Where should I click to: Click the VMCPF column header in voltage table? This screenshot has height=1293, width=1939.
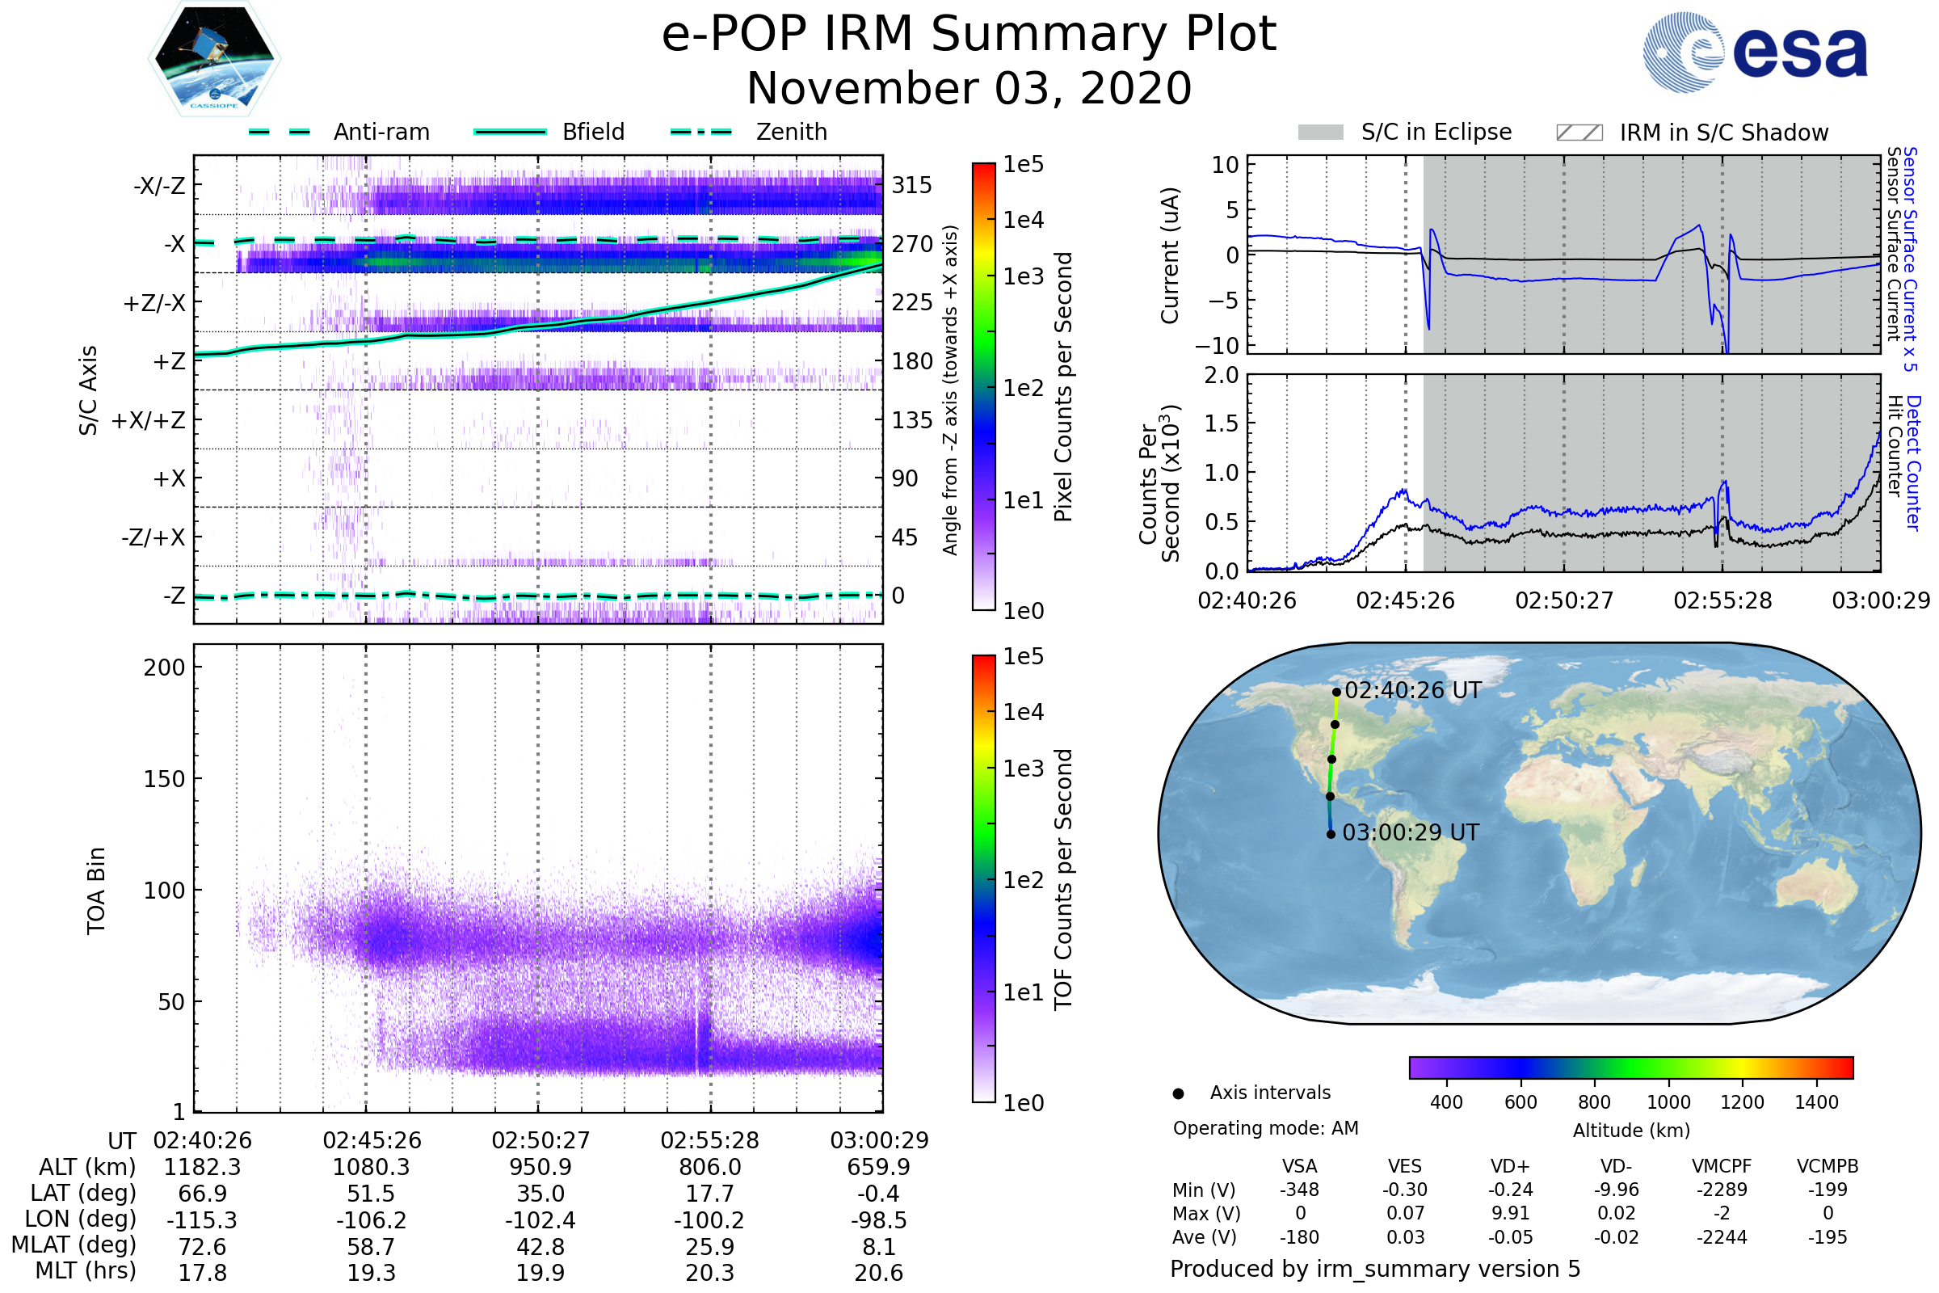pyautogui.click(x=1722, y=1166)
